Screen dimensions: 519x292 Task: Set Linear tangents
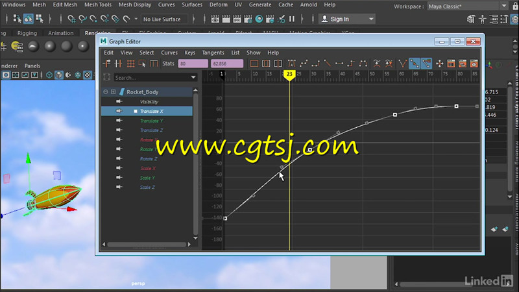[328, 64]
